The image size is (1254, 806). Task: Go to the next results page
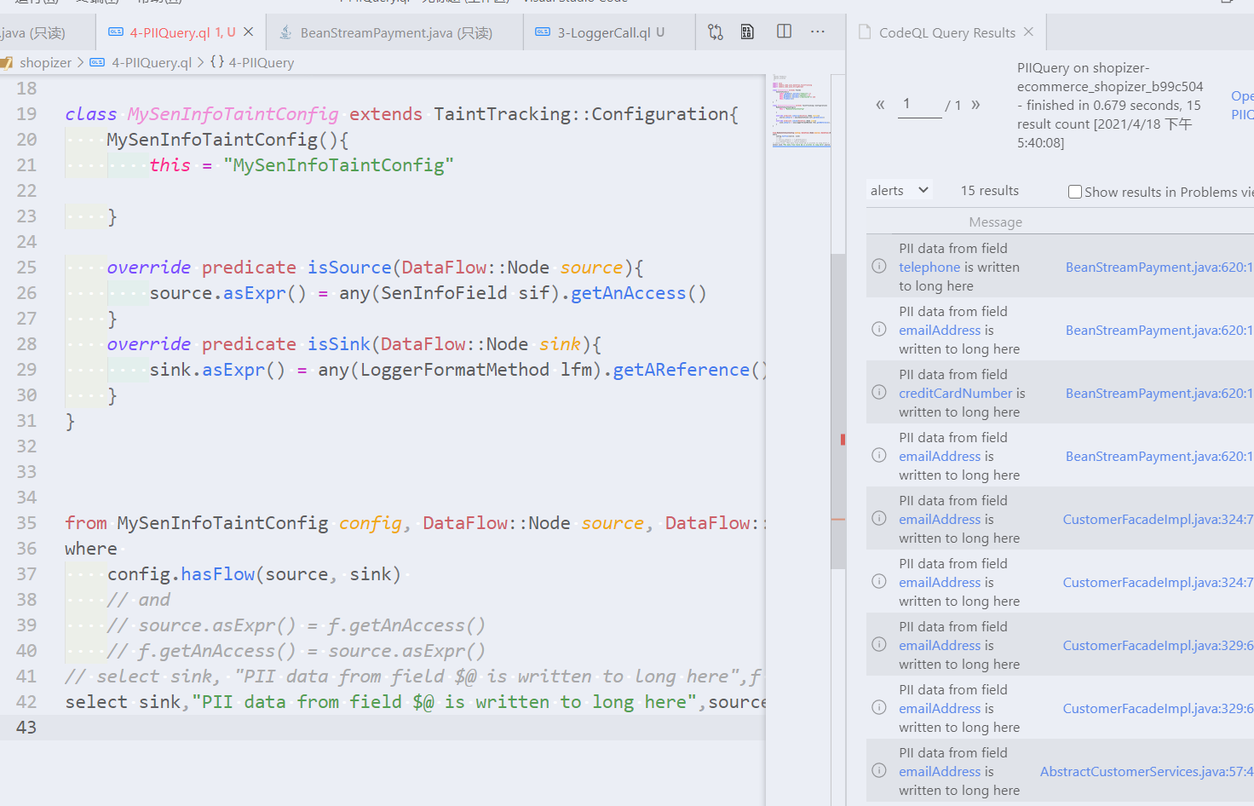click(x=975, y=104)
